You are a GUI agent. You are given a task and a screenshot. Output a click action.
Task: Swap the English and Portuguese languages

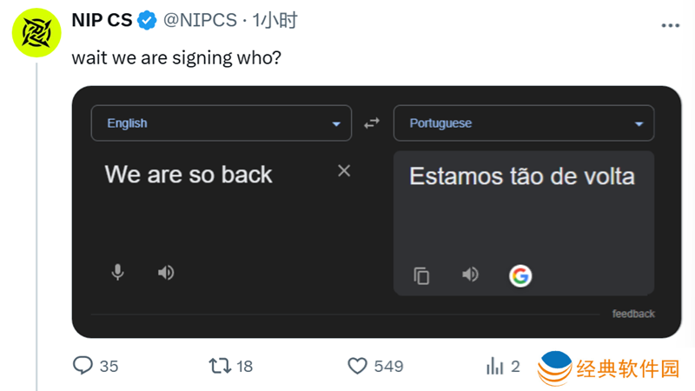[x=372, y=123]
